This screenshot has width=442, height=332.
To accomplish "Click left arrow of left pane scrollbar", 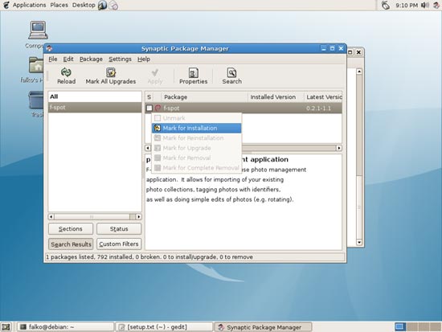I will 51,216.
